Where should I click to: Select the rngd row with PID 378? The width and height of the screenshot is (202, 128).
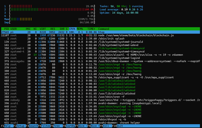pyautogui.click(x=100, y=64)
